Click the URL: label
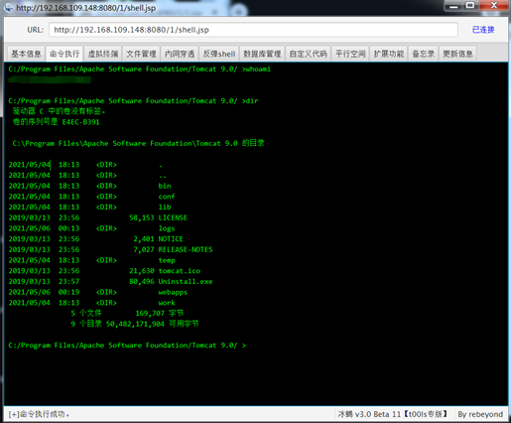511x423 pixels. coord(36,30)
